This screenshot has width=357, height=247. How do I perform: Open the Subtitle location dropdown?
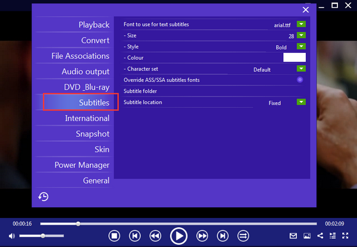301,102
